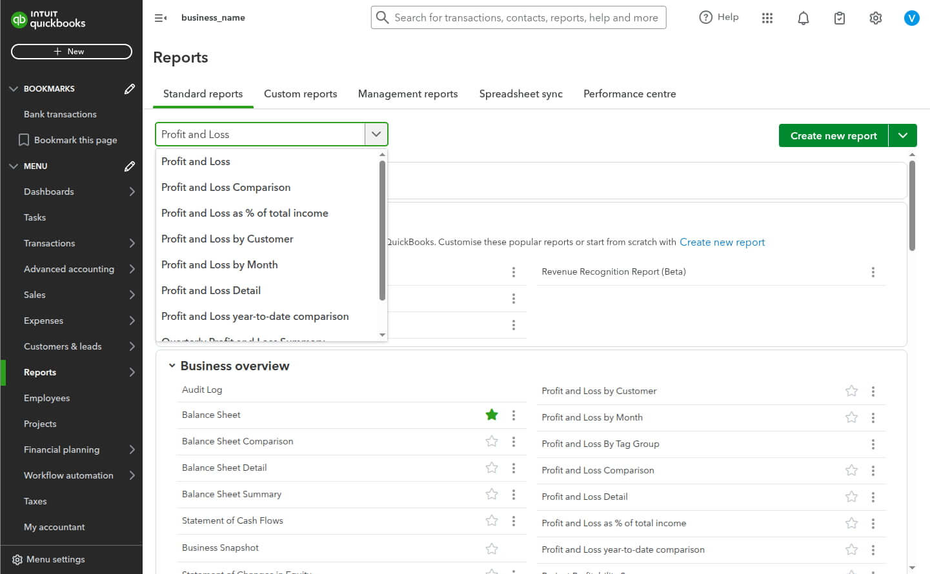
Task: Click the New button in sidebar
Action: click(x=72, y=52)
